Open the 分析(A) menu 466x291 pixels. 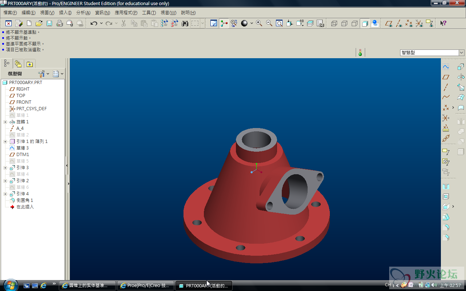[x=83, y=13]
